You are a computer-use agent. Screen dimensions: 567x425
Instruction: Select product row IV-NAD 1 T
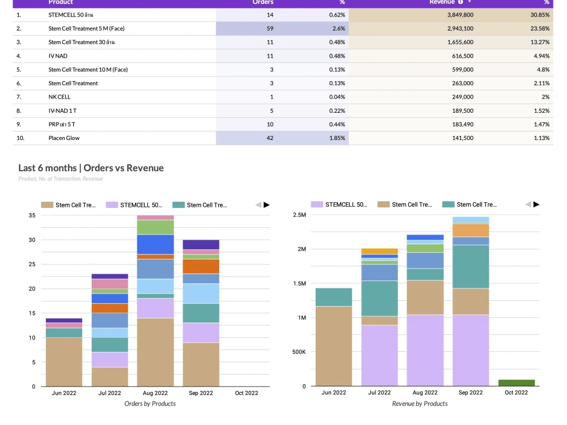point(283,110)
